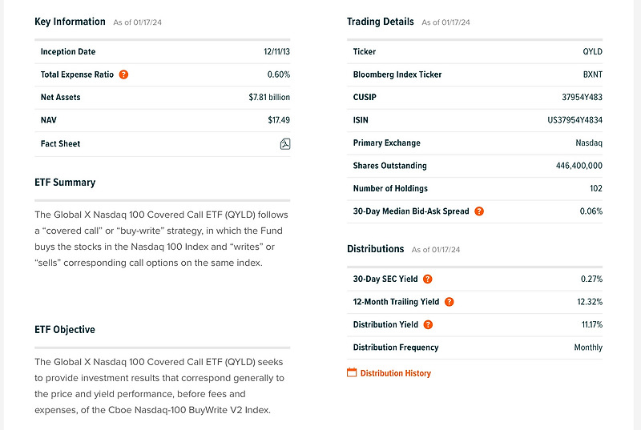641x430 pixels.
Task: Click the Fact Sheet label
Action: pyautogui.click(x=60, y=144)
